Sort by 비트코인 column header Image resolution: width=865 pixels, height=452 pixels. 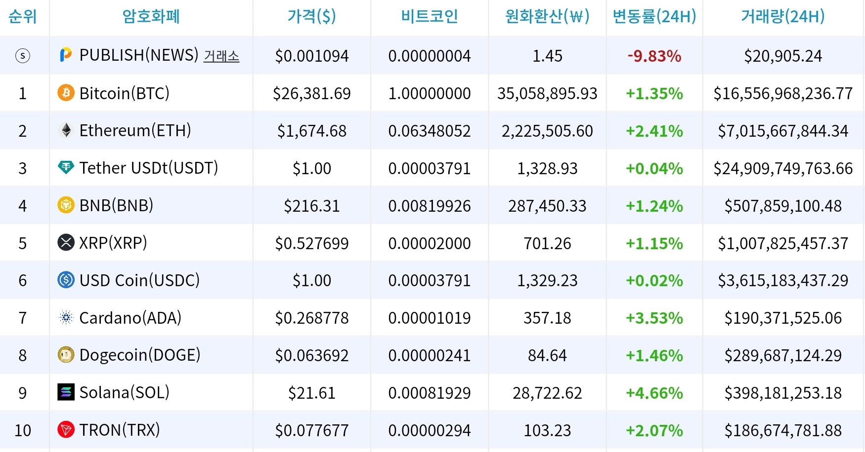430,16
